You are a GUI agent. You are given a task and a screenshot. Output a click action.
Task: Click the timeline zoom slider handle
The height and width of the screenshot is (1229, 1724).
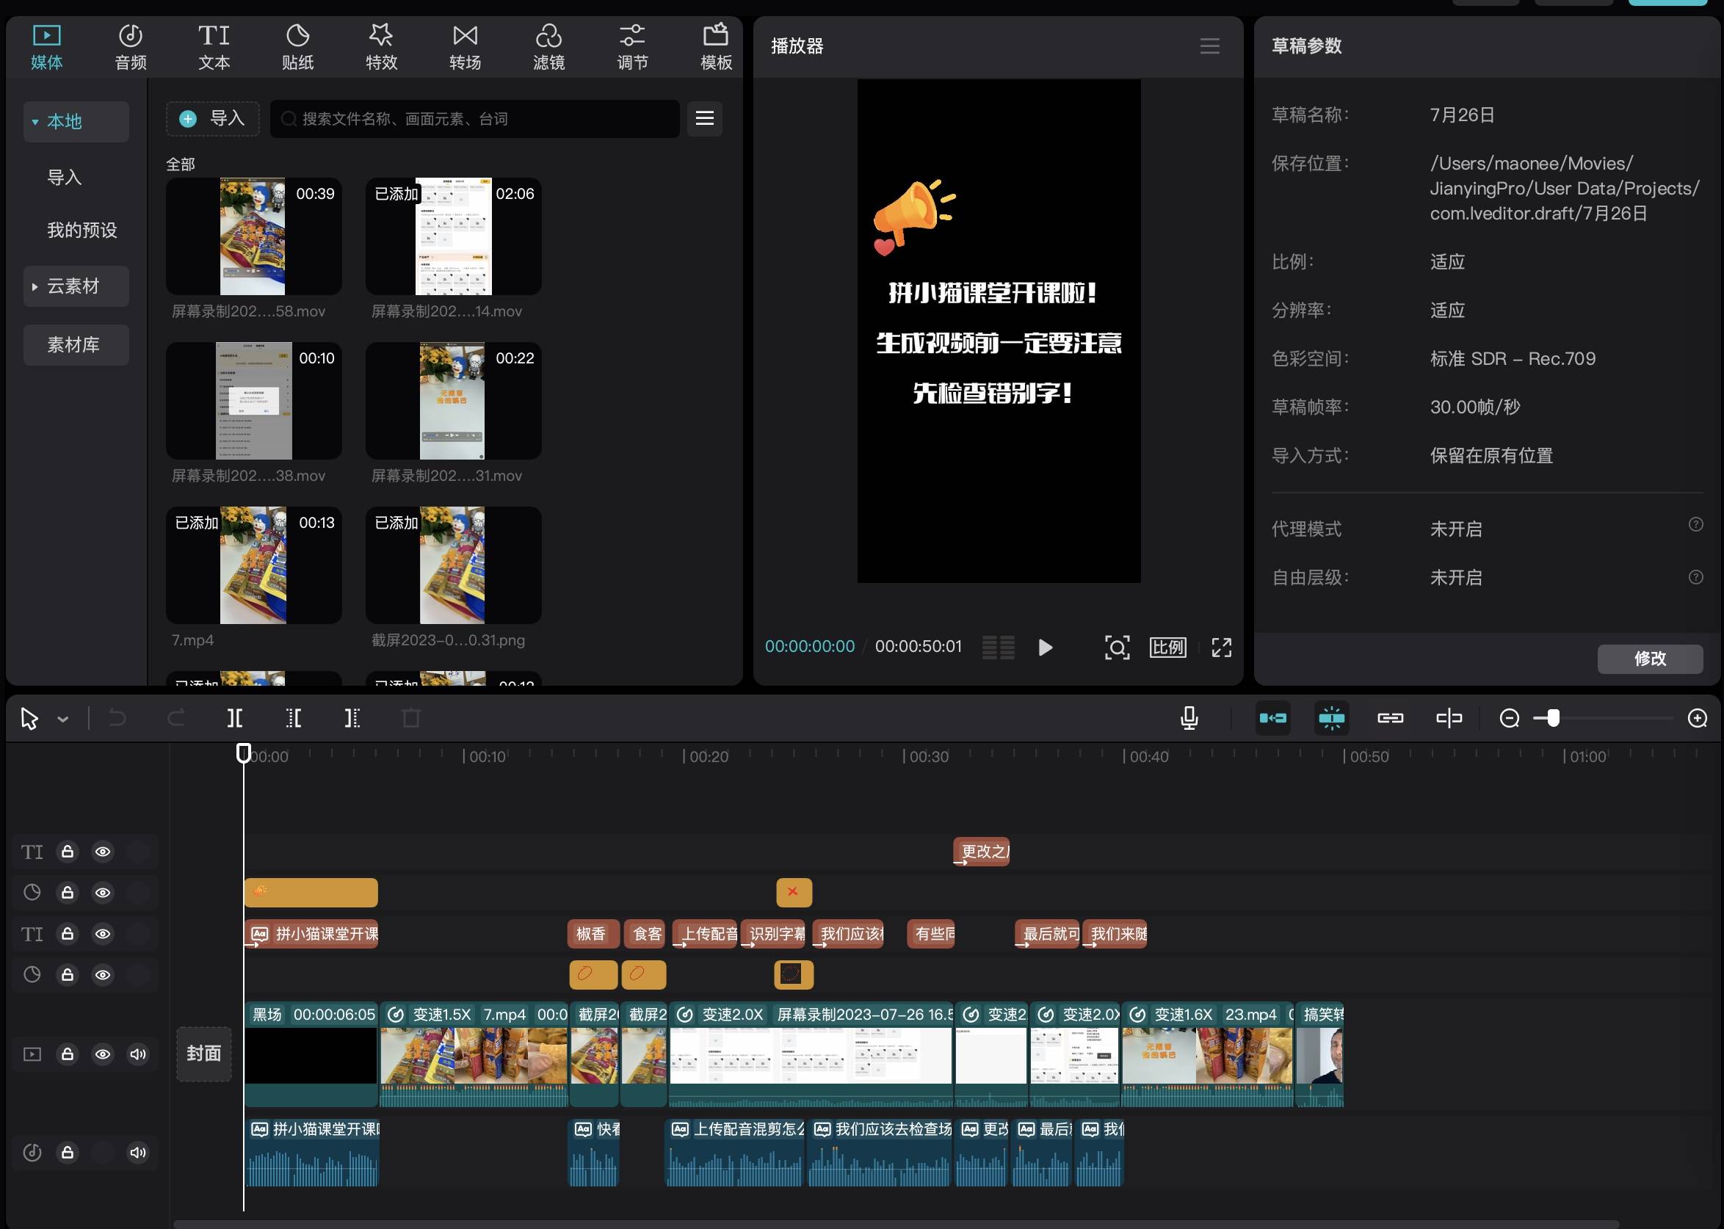[x=1553, y=717]
